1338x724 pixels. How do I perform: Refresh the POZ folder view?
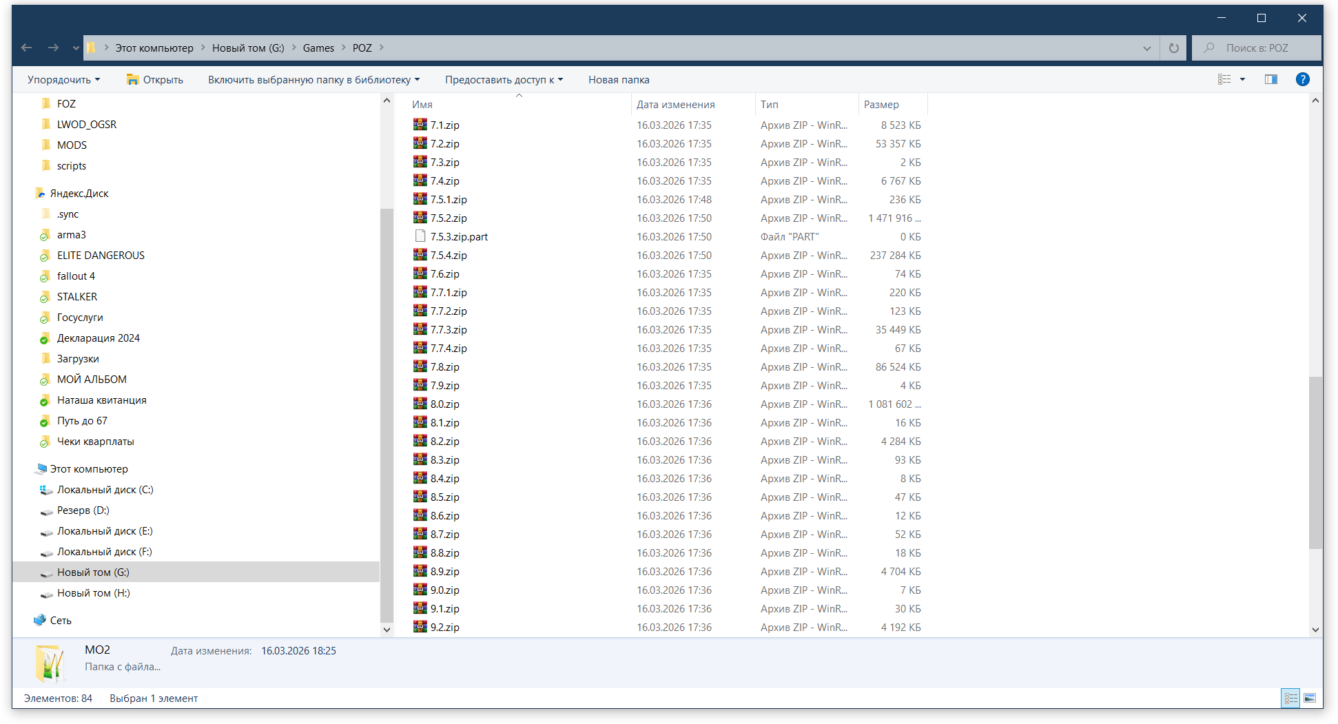1173,48
